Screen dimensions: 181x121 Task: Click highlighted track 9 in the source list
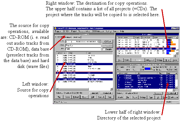84,73
